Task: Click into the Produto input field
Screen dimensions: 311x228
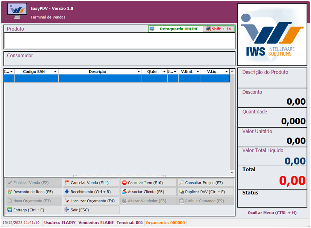Action: [119, 41]
